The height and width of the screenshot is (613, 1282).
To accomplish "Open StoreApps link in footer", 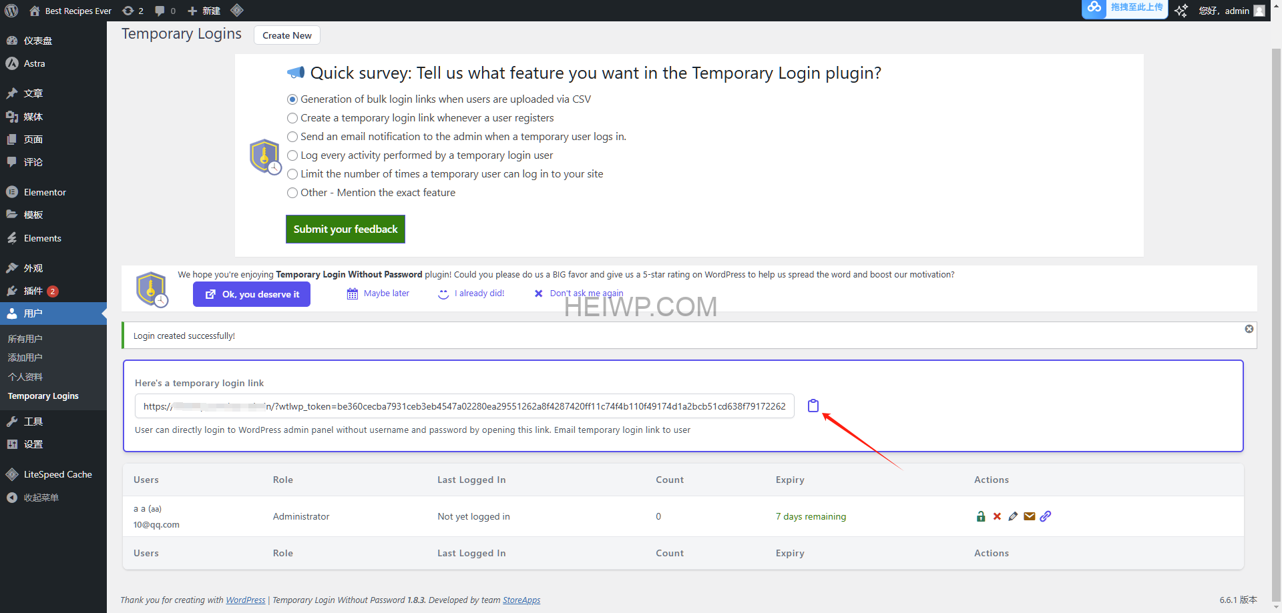I will (x=521, y=600).
